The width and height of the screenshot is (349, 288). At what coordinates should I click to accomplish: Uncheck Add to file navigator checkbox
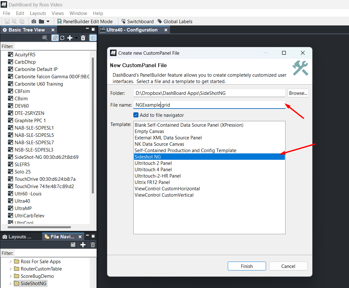tap(136, 115)
